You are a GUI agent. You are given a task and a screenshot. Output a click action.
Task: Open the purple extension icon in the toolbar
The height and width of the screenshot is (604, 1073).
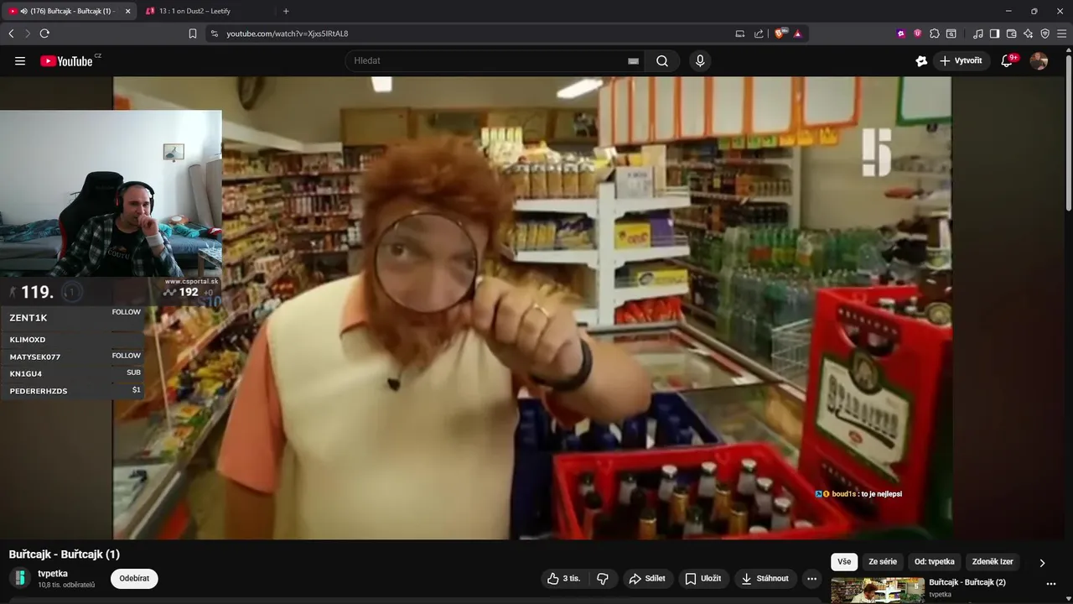[x=901, y=34]
